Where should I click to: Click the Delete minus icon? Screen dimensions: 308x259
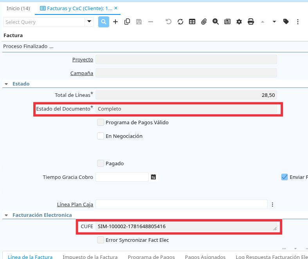(x=151, y=22)
